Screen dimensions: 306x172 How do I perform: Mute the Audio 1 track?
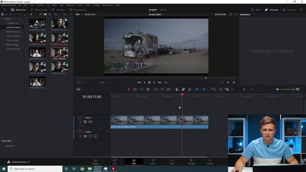coord(95,136)
